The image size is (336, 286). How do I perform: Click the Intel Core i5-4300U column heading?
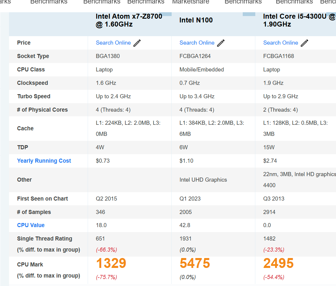(x=299, y=20)
